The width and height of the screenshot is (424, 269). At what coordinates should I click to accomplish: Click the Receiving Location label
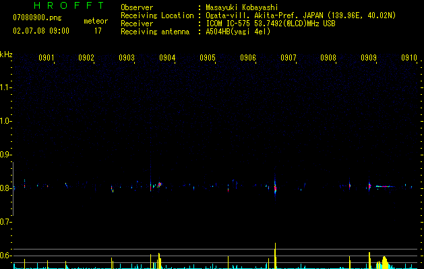point(157,15)
